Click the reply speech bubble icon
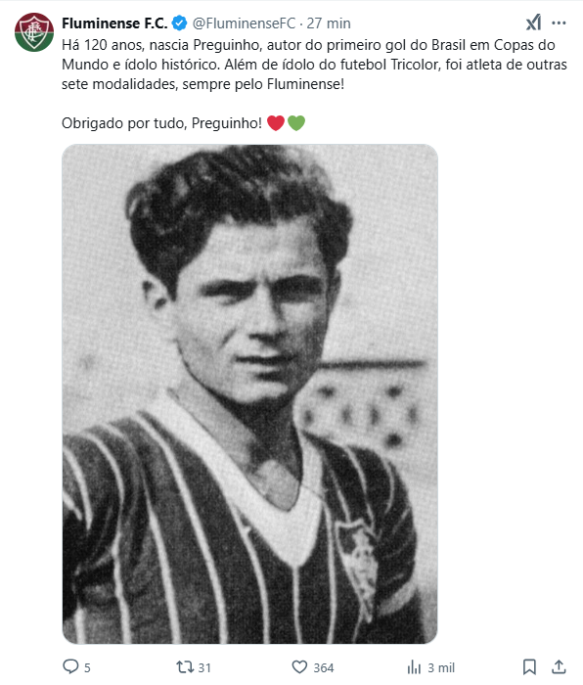 click(70, 666)
